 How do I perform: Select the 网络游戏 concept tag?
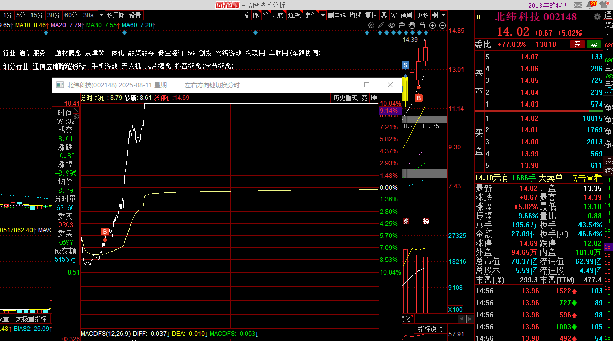[x=229, y=53]
